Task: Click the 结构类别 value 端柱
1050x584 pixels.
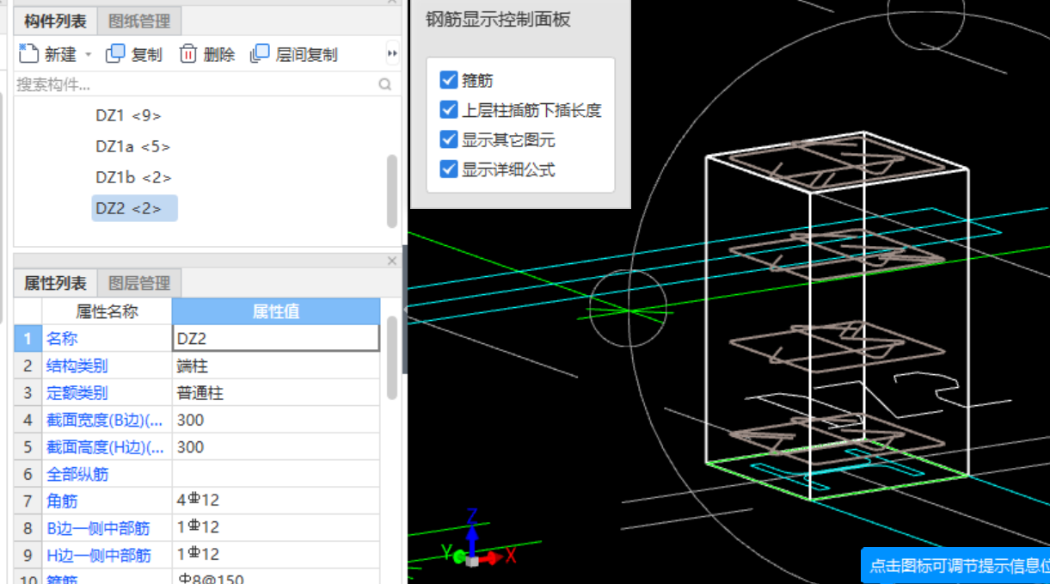Action: [x=276, y=366]
